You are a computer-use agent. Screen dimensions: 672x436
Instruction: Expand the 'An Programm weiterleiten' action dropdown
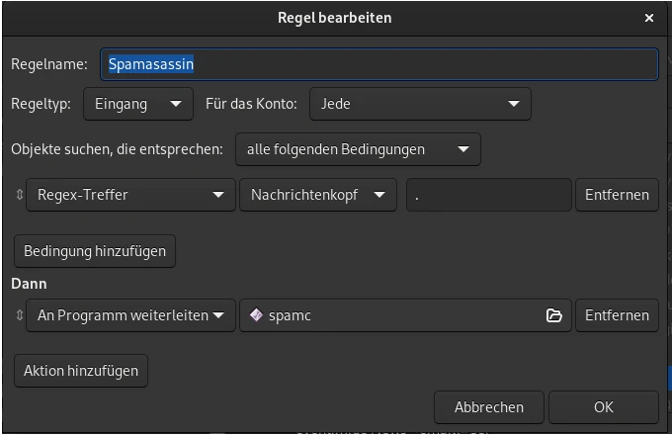click(130, 315)
